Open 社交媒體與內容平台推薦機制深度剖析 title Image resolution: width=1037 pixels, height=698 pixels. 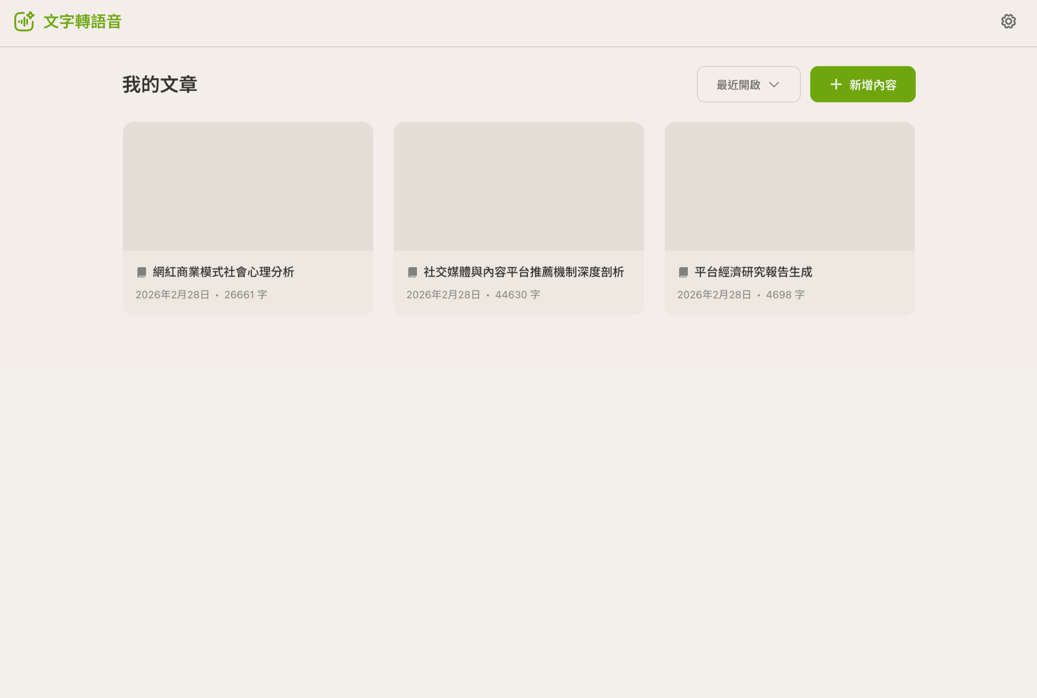pos(524,272)
